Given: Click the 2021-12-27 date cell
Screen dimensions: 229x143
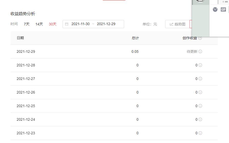Looking at the screenshot, I should pyautogui.click(x=26, y=79).
